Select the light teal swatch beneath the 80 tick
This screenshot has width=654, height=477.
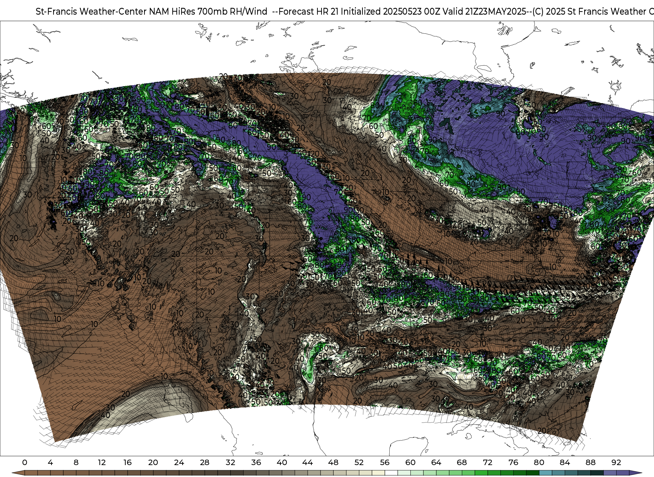point(545,473)
